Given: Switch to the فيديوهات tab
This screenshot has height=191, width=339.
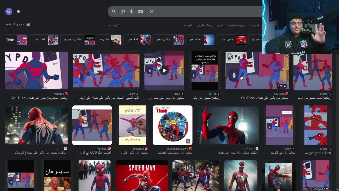Looking at the screenshot, I should click(x=254, y=25).
